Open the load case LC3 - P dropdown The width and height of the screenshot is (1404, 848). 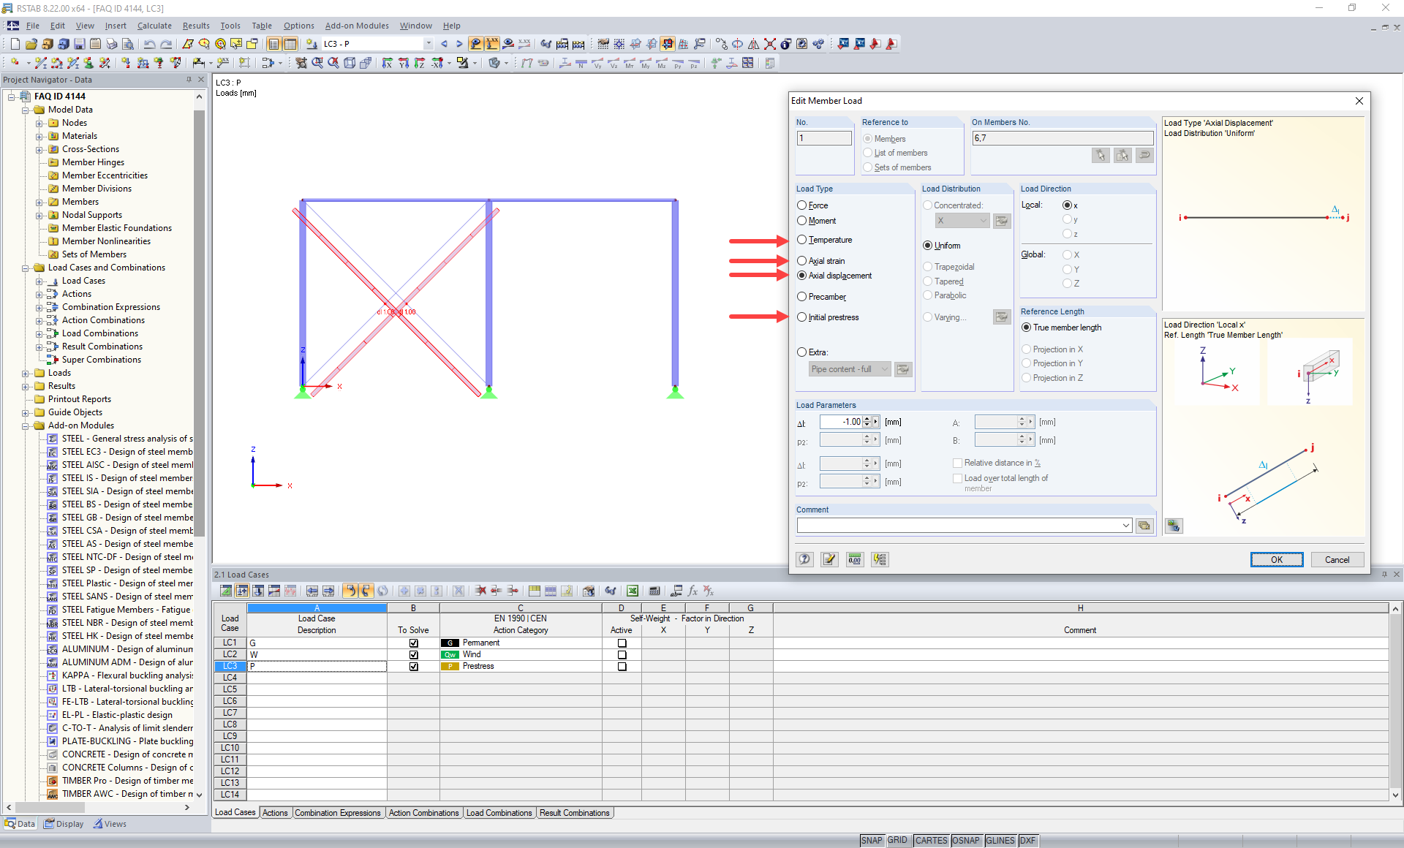(x=429, y=44)
